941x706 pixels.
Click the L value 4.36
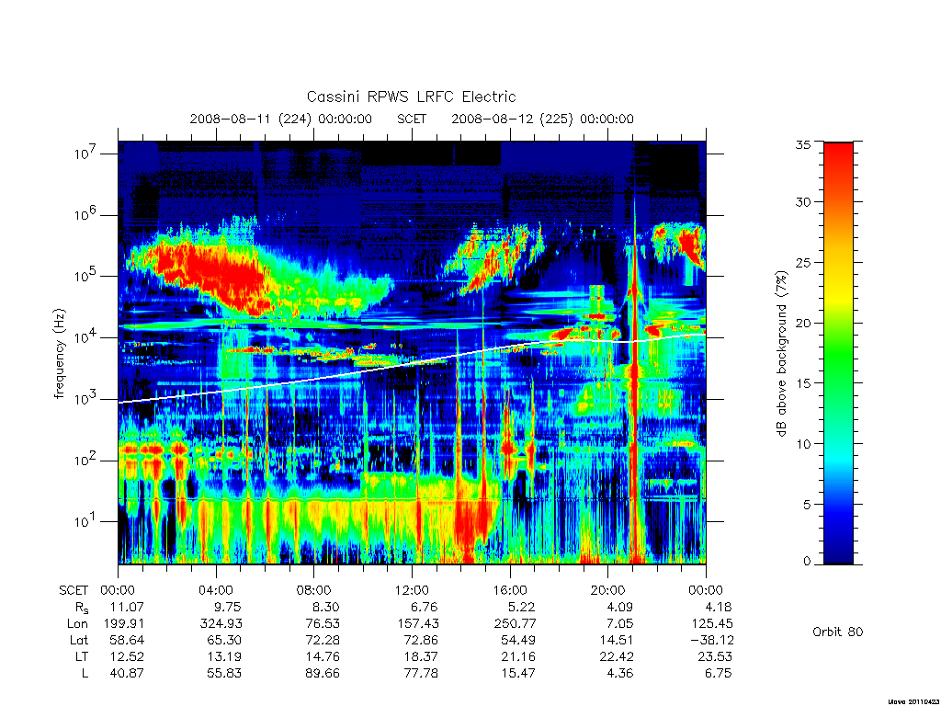pyautogui.click(x=620, y=673)
